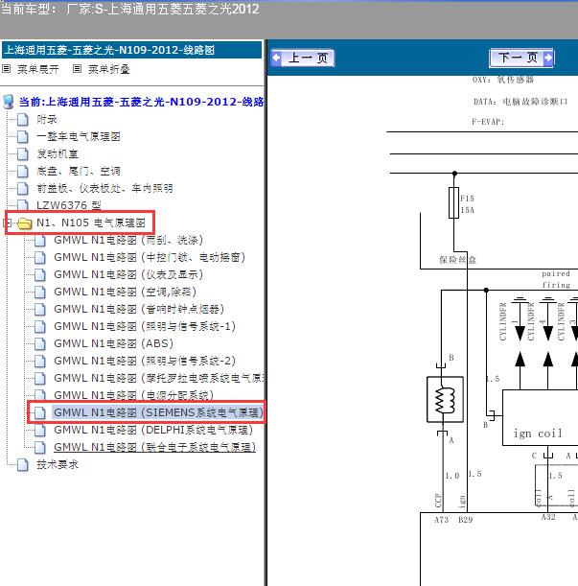Click the page icon next to 照明与信号系统-2 entry
This screenshot has width=578, height=586.
[x=40, y=361]
